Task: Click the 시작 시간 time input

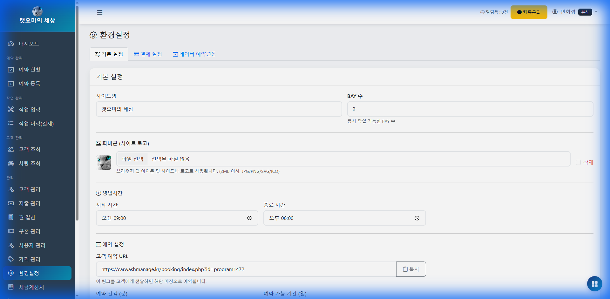Action: pos(177,218)
